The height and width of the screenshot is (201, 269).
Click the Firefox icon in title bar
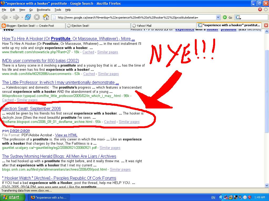coord(3,3)
